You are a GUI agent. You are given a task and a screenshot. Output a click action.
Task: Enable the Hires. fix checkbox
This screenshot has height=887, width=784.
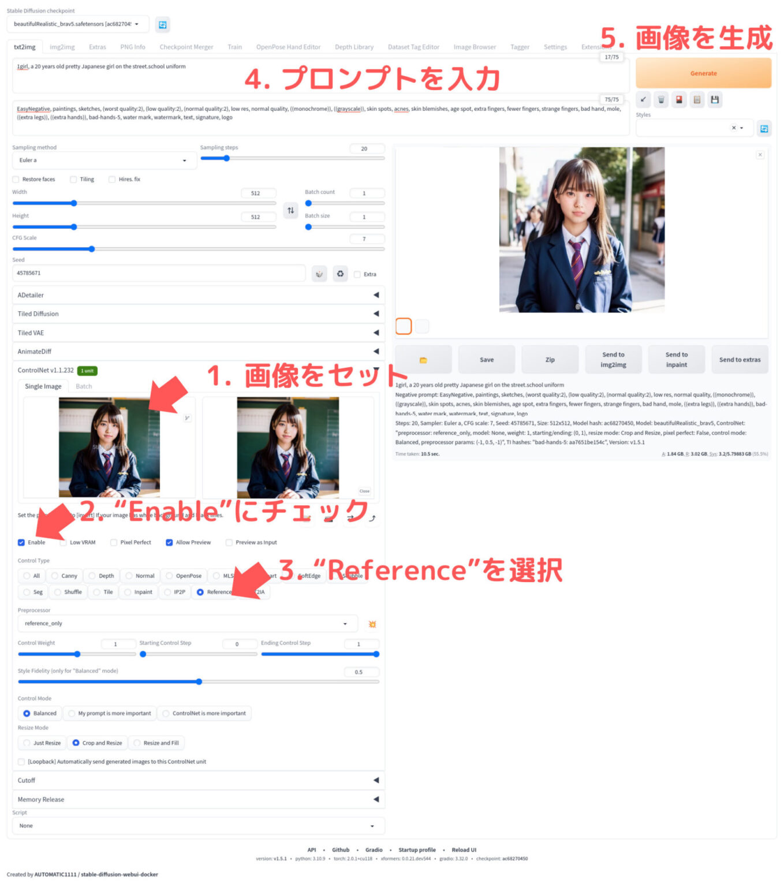click(111, 179)
